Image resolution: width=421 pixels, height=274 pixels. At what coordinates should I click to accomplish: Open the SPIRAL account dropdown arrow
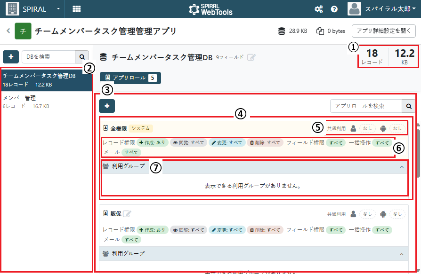pyautogui.click(x=58, y=9)
